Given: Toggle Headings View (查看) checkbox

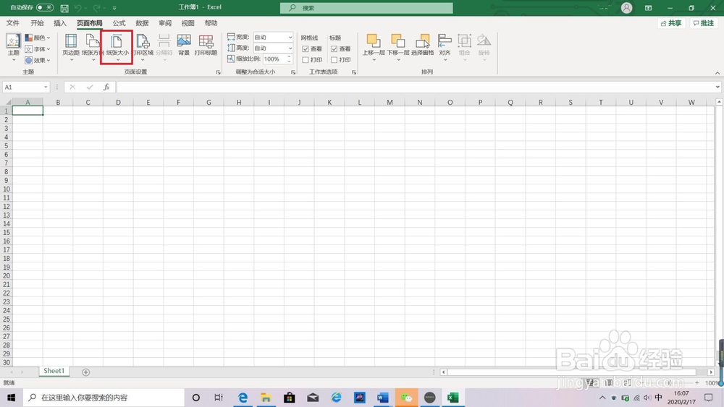Looking at the screenshot, I should click(x=334, y=49).
